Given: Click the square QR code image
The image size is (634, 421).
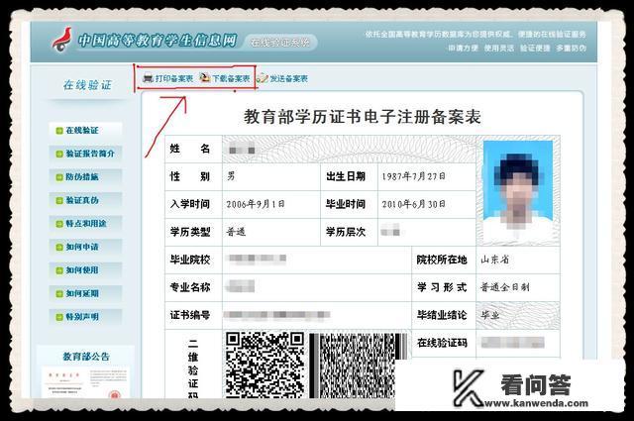Looking at the screenshot, I should (x=264, y=365).
